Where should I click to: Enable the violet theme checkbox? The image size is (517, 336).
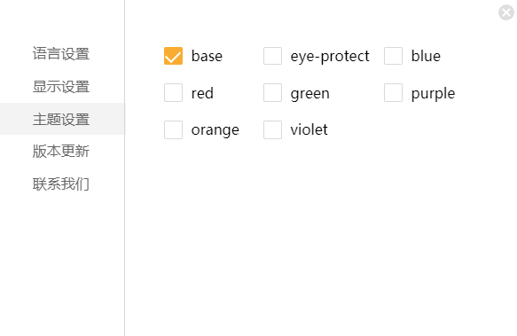tap(272, 129)
